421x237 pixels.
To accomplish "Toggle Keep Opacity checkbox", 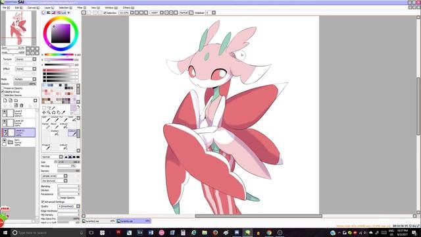I will (59, 197).
